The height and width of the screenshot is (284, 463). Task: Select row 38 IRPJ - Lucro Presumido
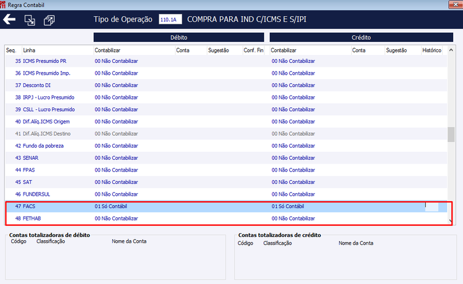pyautogui.click(x=226, y=98)
